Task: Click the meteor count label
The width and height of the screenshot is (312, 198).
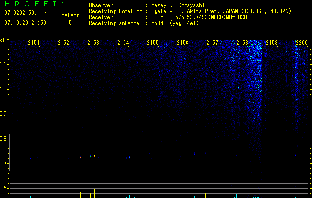Action: (70, 15)
